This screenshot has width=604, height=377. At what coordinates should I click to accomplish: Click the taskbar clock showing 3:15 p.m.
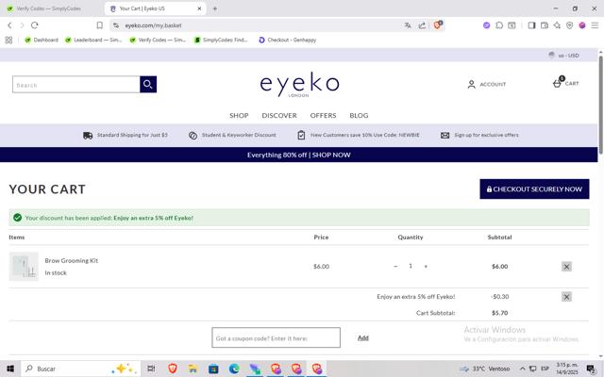coord(567,369)
